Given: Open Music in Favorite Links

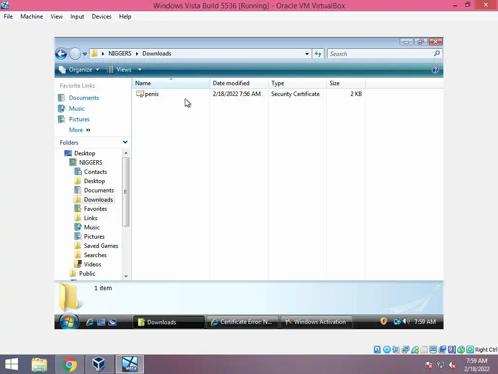Looking at the screenshot, I should point(76,109).
